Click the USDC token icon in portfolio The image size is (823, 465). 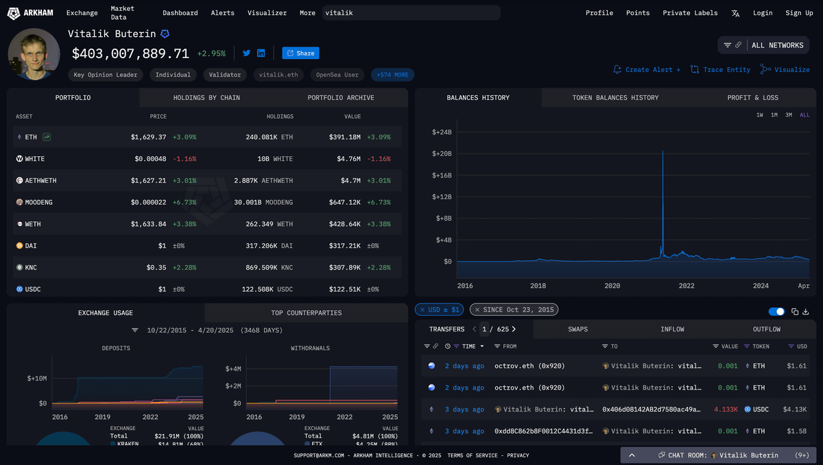tap(19, 289)
